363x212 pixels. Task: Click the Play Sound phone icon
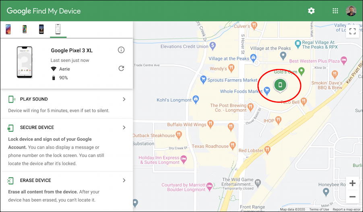(x=12, y=99)
